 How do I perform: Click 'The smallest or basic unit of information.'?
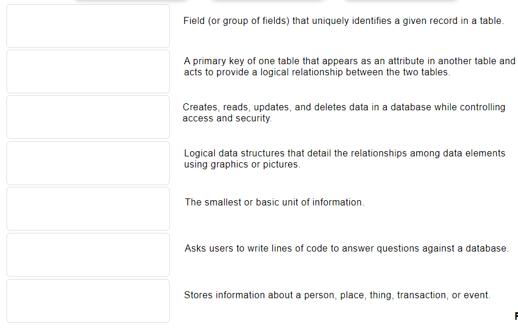point(275,203)
